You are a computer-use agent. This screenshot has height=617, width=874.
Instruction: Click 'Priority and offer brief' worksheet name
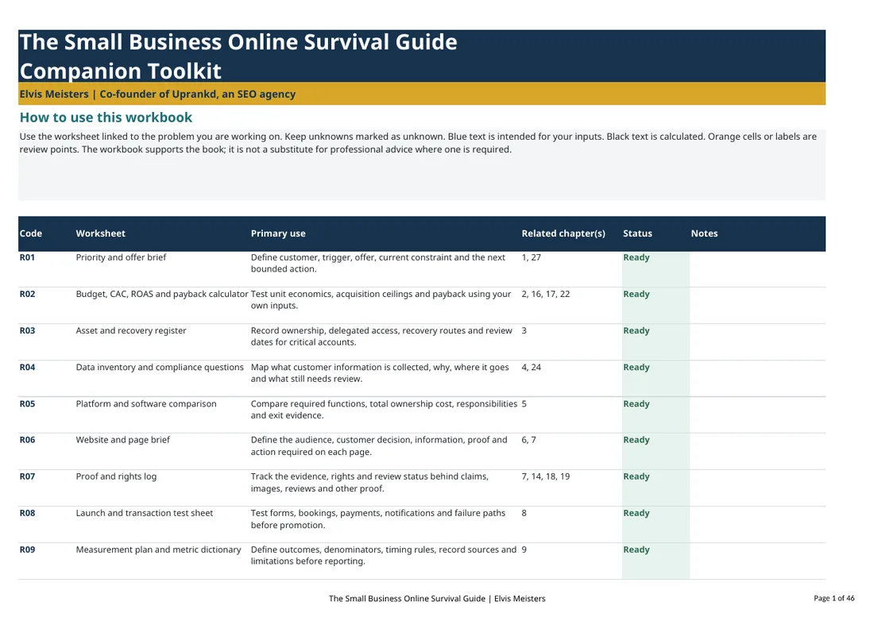point(121,257)
